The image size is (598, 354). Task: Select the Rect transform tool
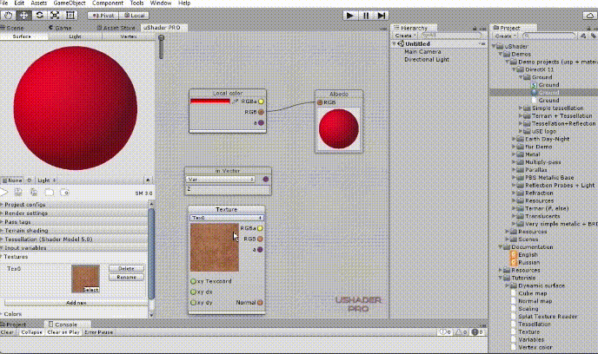click(x=70, y=16)
